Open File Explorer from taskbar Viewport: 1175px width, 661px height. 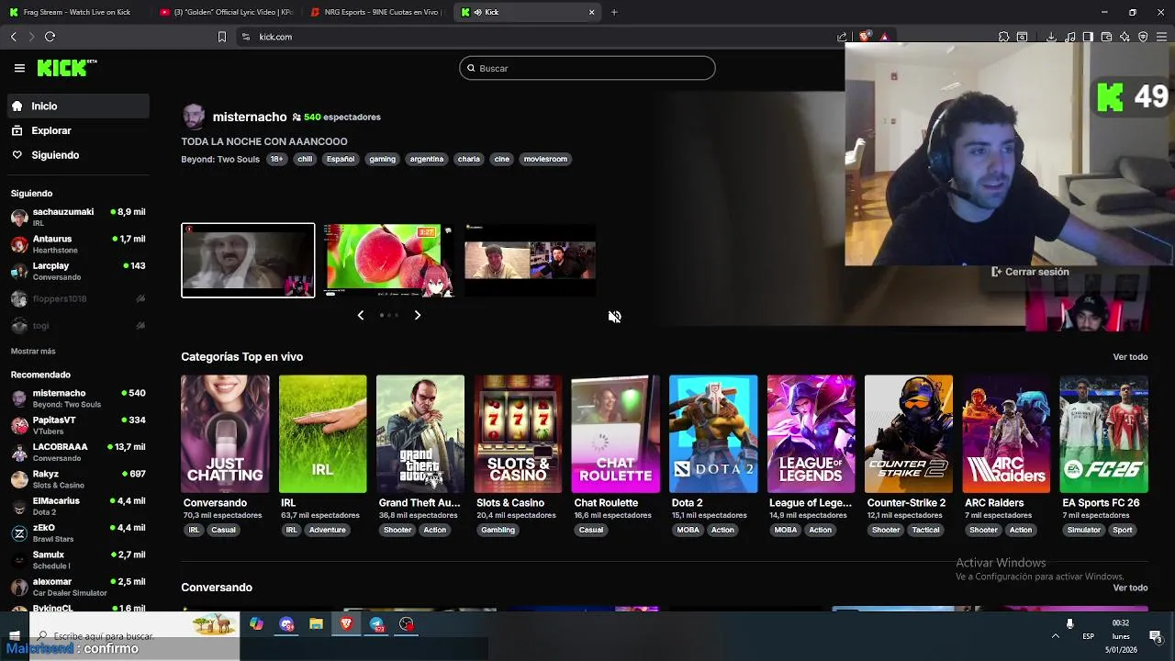pyautogui.click(x=316, y=624)
